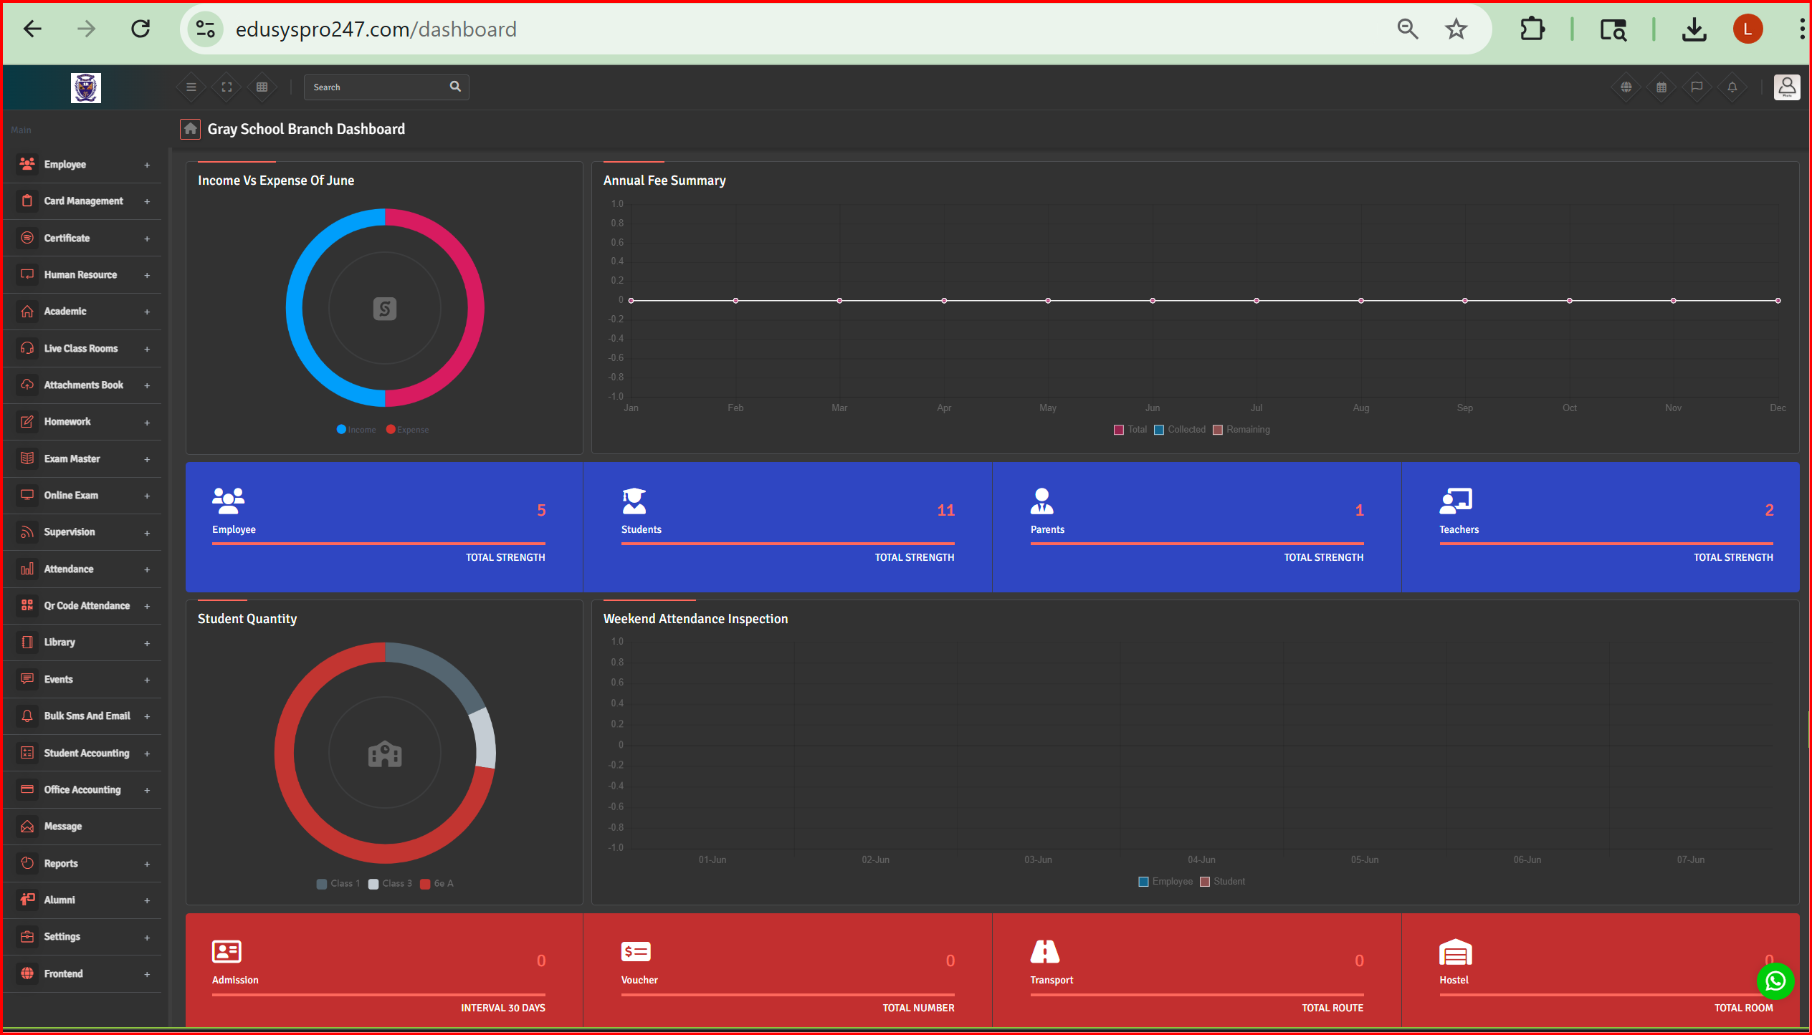
Task: Open the grid apps icon in header
Action: (262, 87)
